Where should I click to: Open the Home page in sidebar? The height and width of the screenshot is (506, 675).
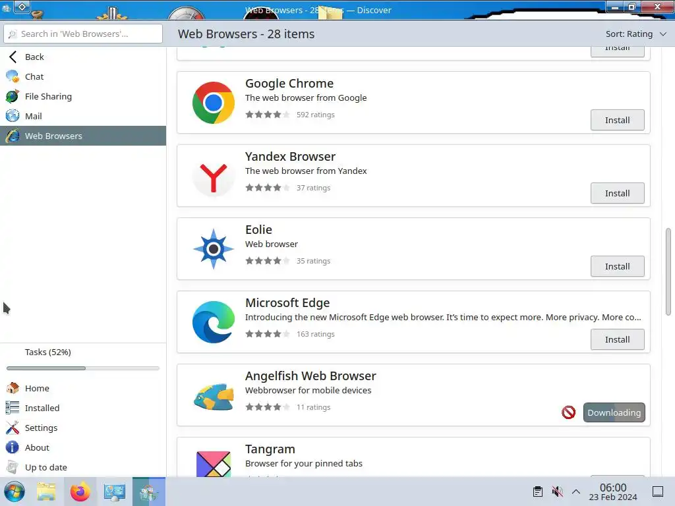83,388
